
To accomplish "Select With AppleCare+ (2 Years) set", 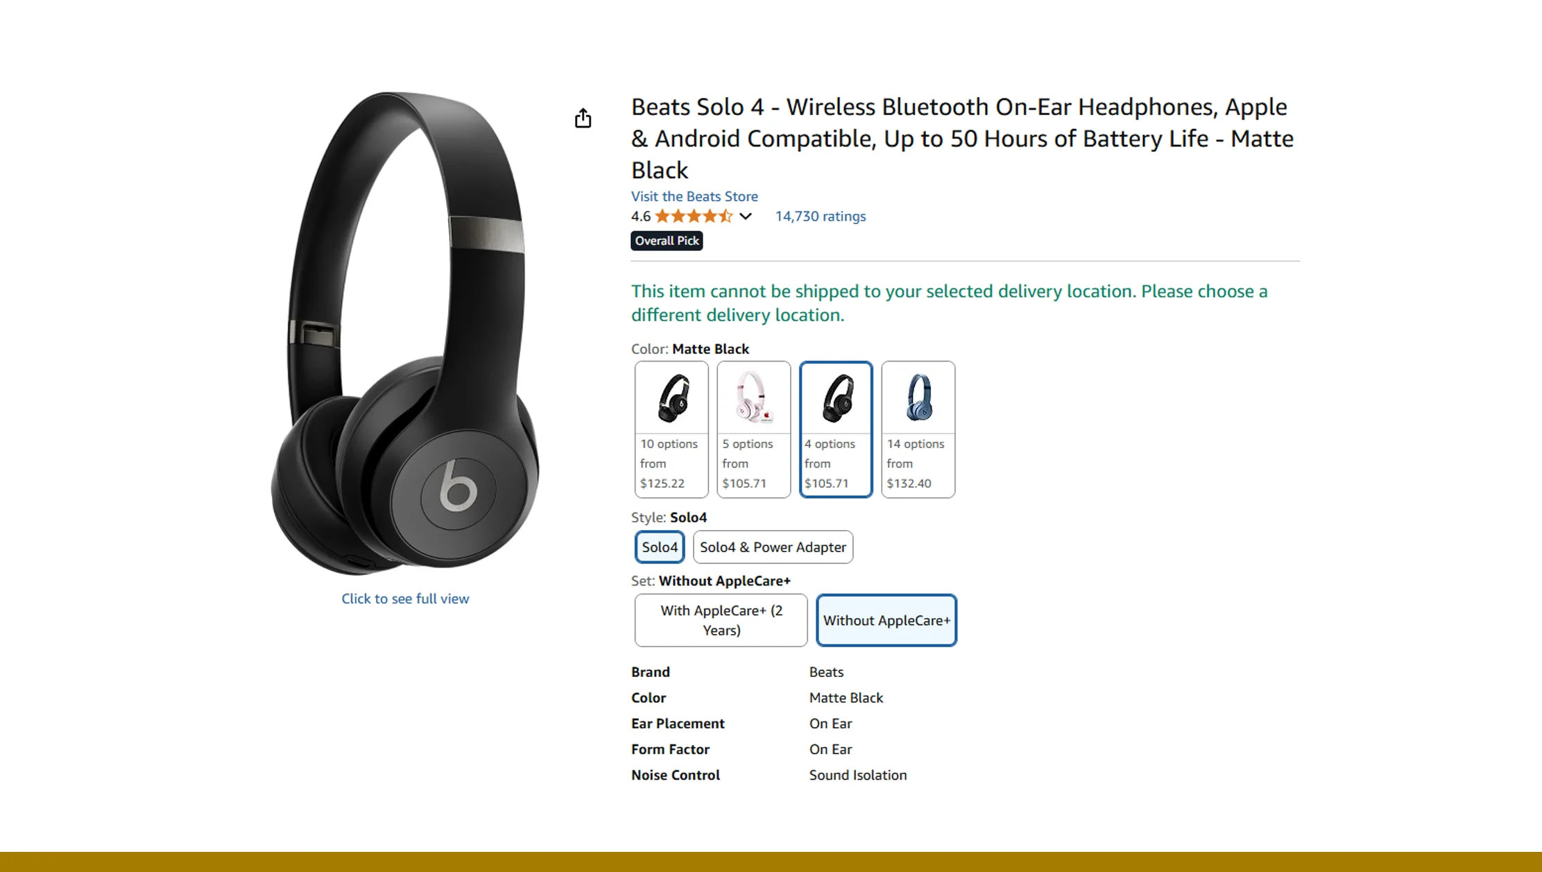I will coord(721,620).
